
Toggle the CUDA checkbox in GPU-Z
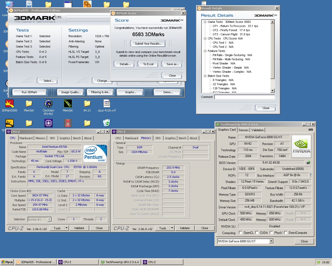257,233
